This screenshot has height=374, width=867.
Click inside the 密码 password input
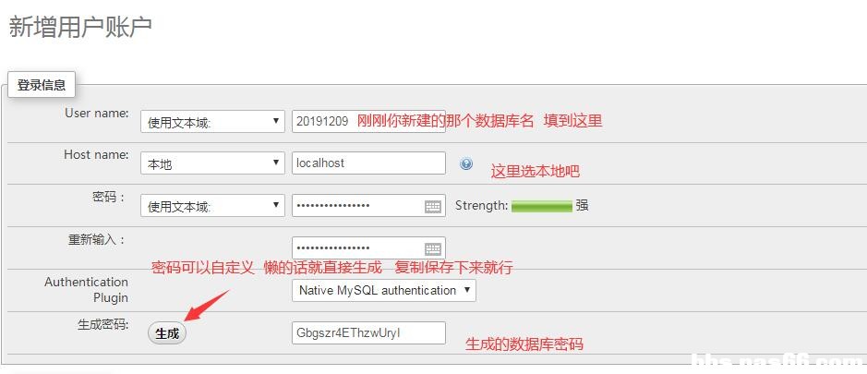tap(355, 206)
